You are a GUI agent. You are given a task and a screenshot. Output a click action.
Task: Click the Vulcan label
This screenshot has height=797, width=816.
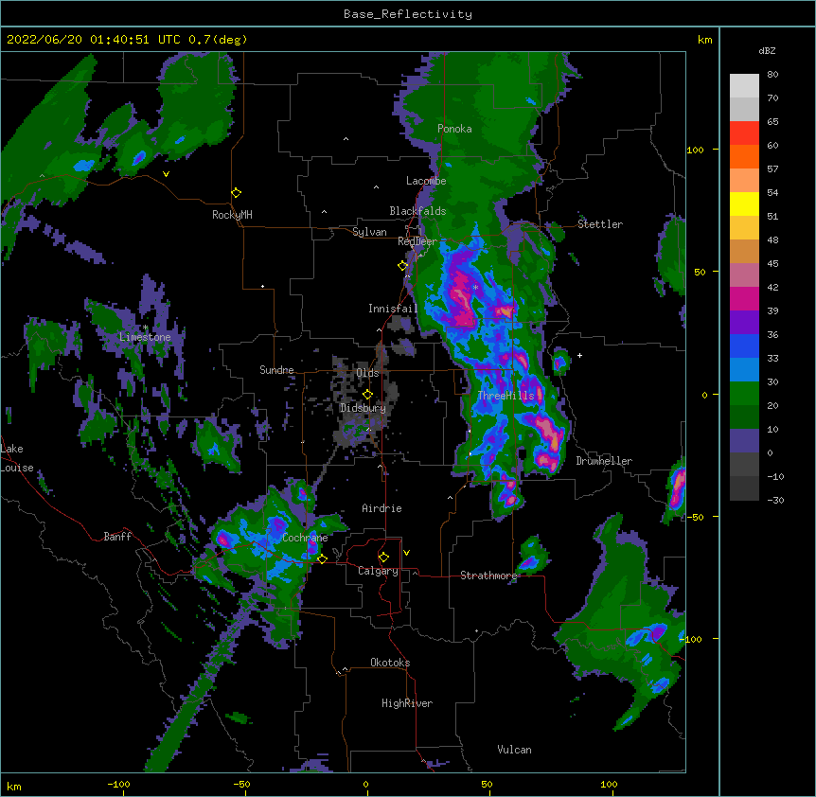[514, 750]
